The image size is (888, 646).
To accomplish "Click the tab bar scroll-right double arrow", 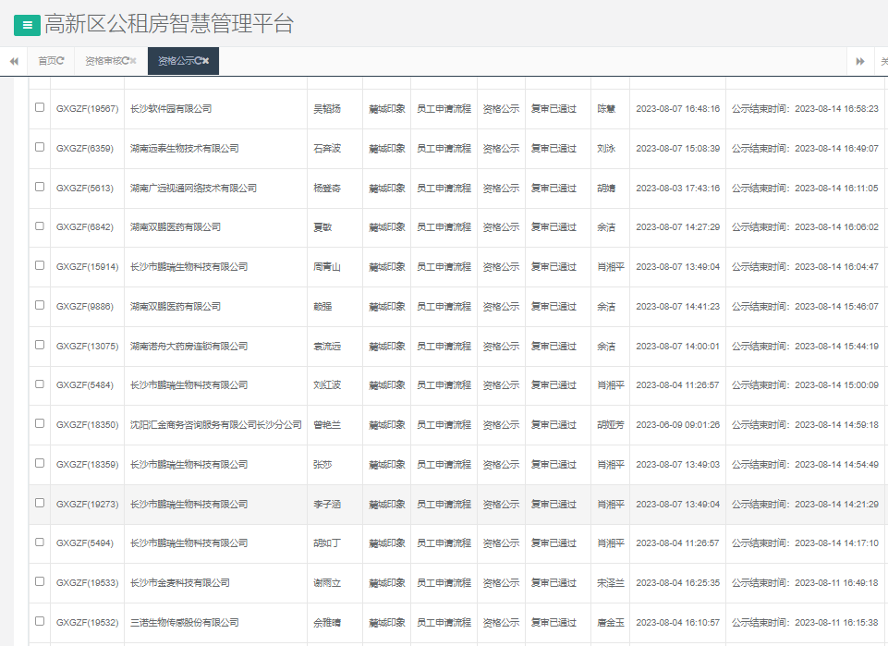I will 860,61.
